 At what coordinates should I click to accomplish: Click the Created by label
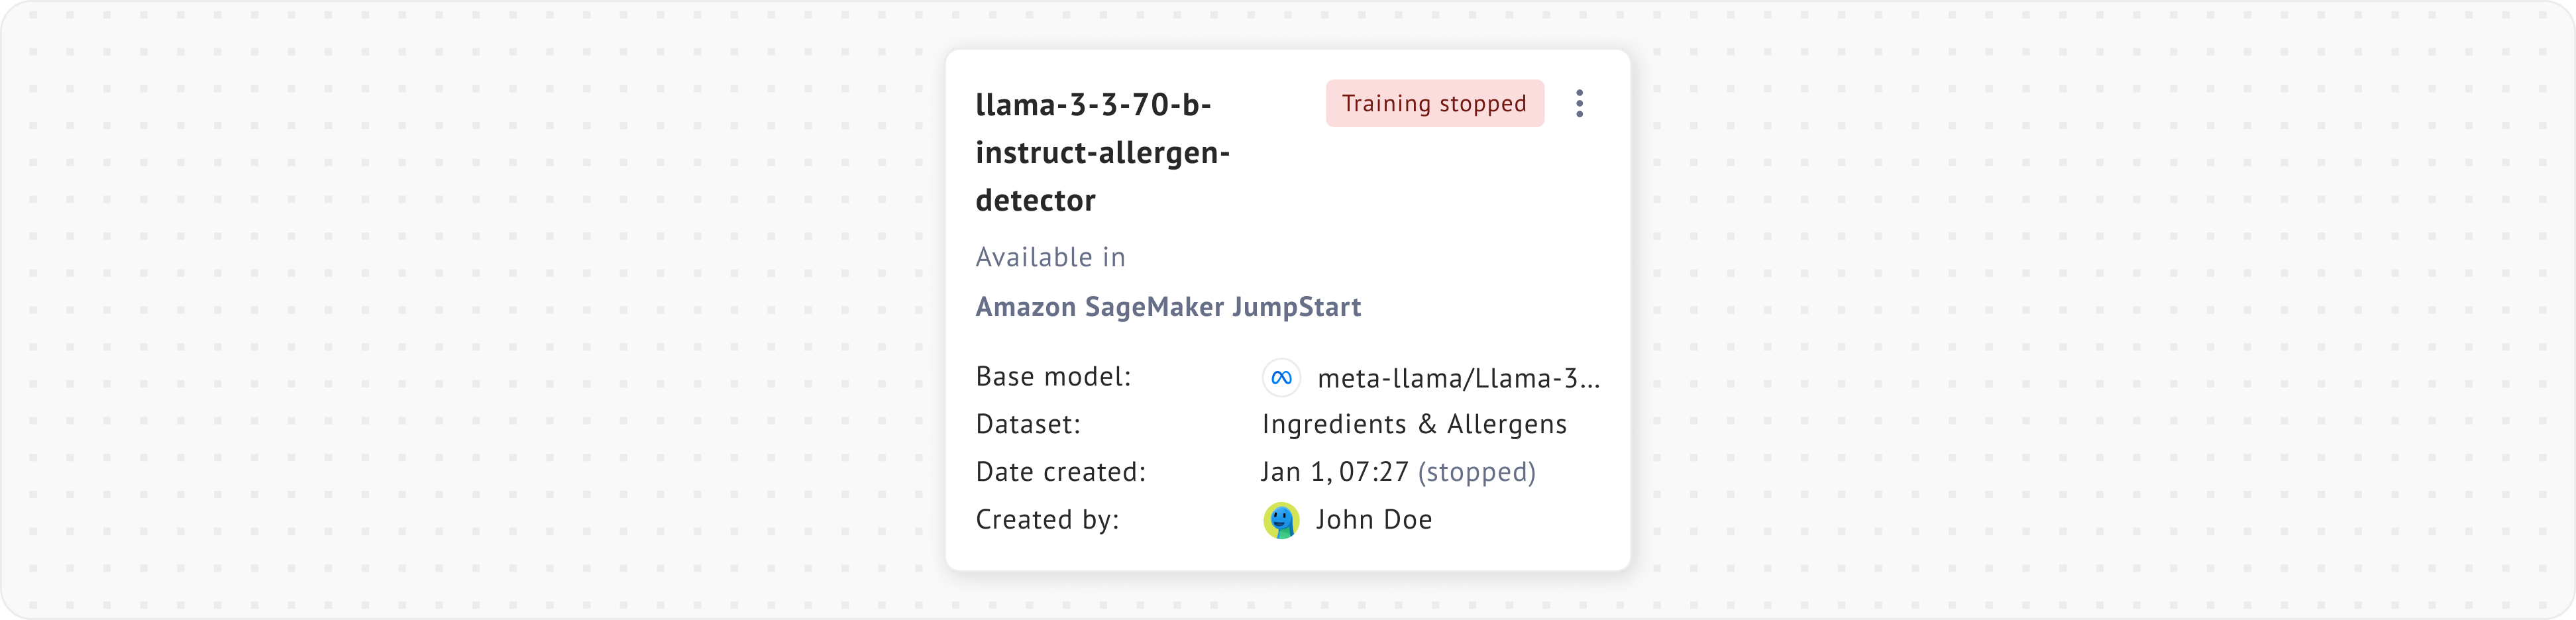(1047, 520)
